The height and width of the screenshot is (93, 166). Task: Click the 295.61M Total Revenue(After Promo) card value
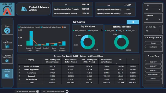[85, 13]
